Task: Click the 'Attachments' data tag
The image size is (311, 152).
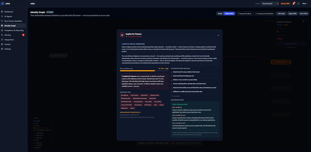Action: click(144, 95)
